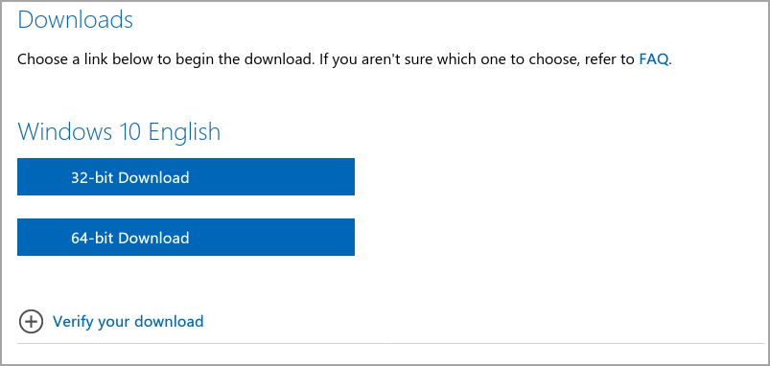Image resolution: width=770 pixels, height=366 pixels.
Task: Click the Downloads heading
Action: [75, 20]
